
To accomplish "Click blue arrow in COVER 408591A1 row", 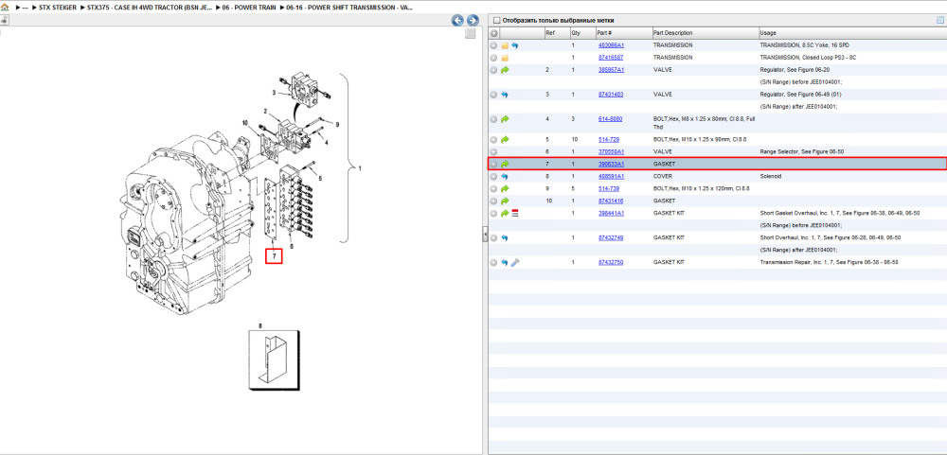I will [505, 176].
